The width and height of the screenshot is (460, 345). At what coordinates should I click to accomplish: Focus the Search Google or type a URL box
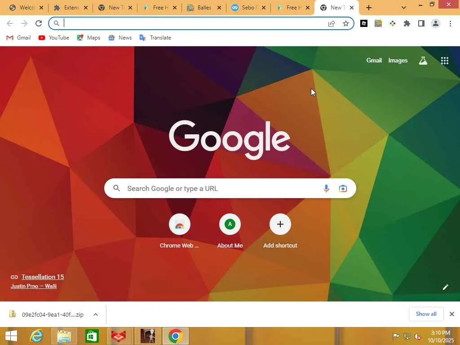(230, 188)
